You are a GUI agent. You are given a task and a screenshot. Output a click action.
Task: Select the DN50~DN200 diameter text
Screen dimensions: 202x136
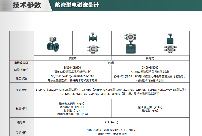coord(150,67)
